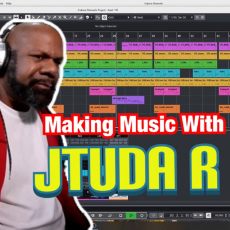The width and height of the screenshot is (230, 230).
Task: Open the Color tool dropdown arrow
Action: pyautogui.click(x=91, y=17)
